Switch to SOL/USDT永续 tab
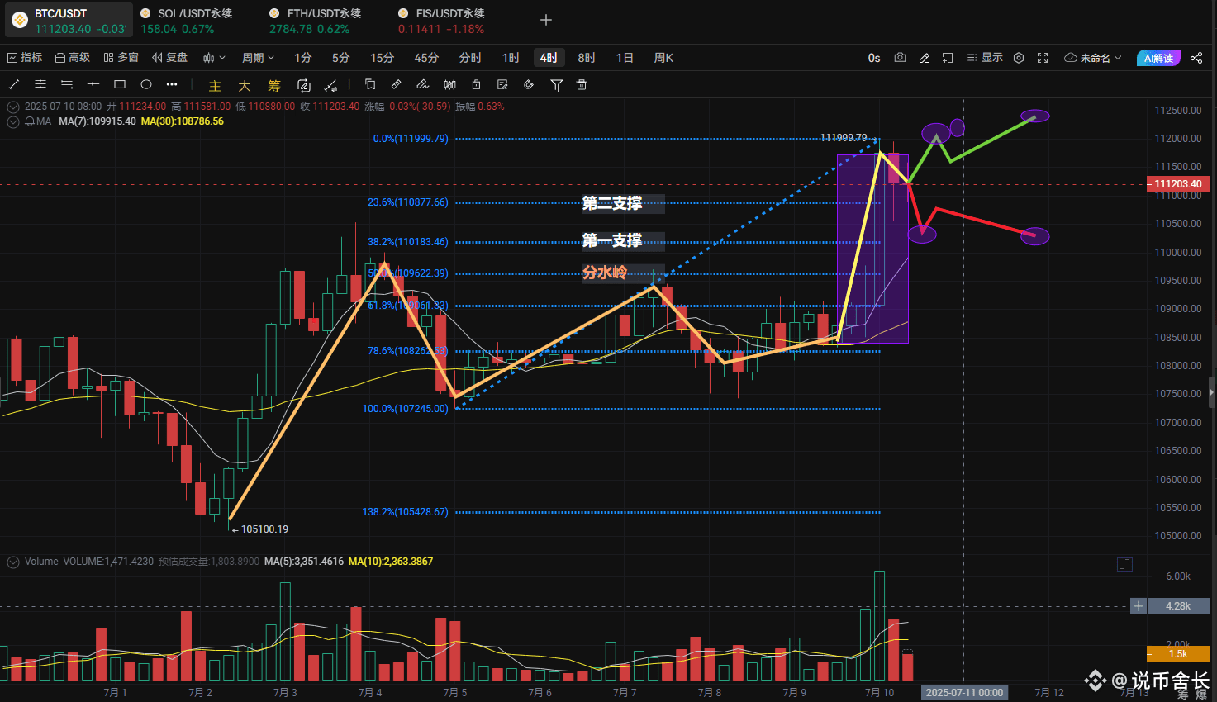The width and height of the screenshot is (1217, 702). [187, 21]
